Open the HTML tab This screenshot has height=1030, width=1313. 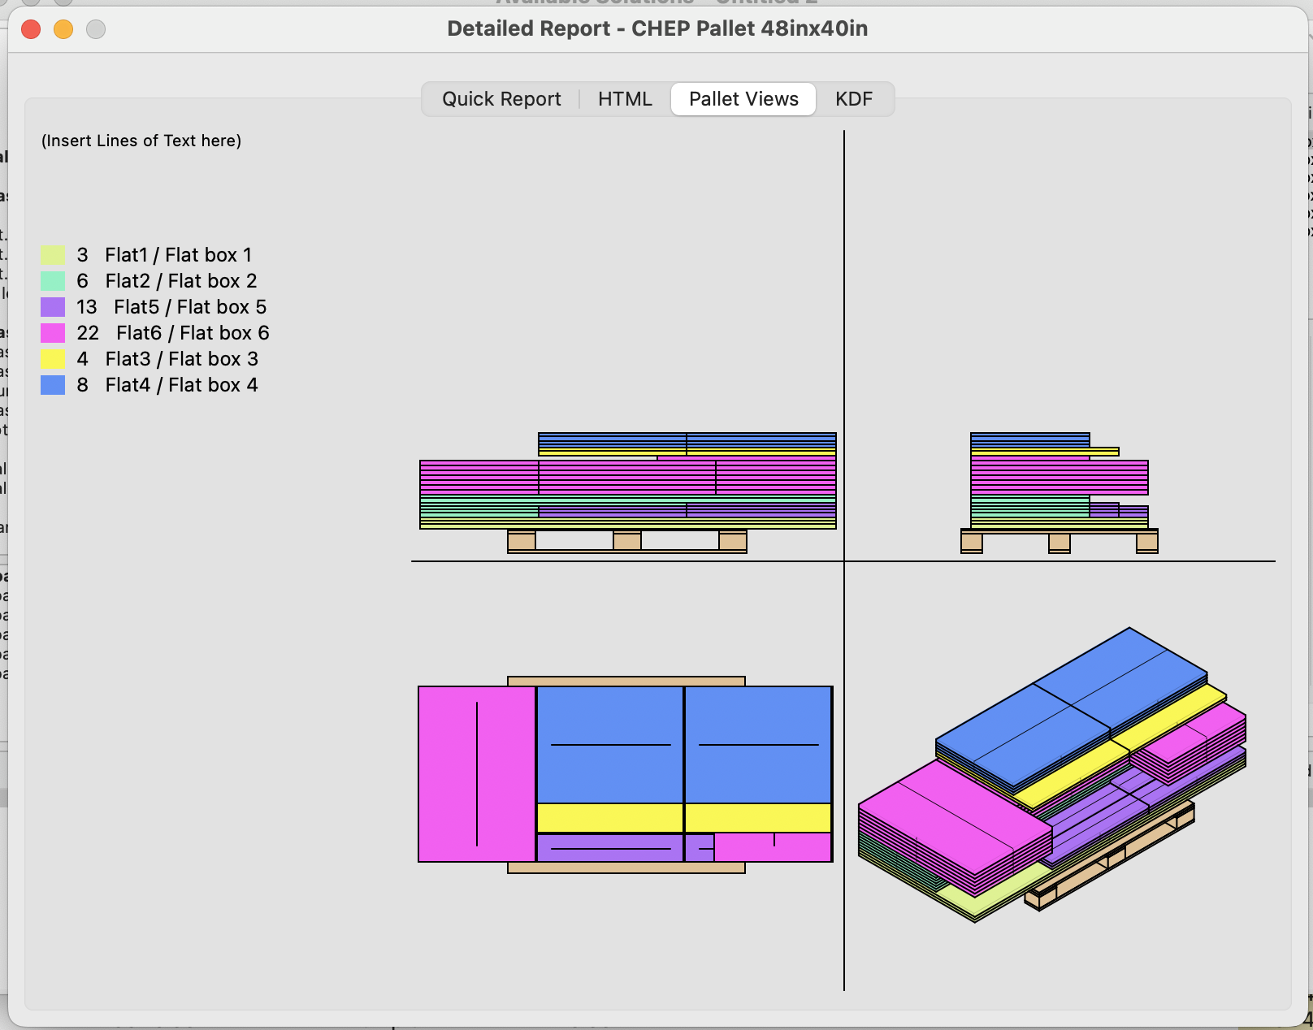pos(625,99)
